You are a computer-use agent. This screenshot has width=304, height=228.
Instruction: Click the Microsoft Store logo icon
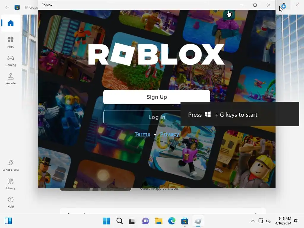(17, 7)
